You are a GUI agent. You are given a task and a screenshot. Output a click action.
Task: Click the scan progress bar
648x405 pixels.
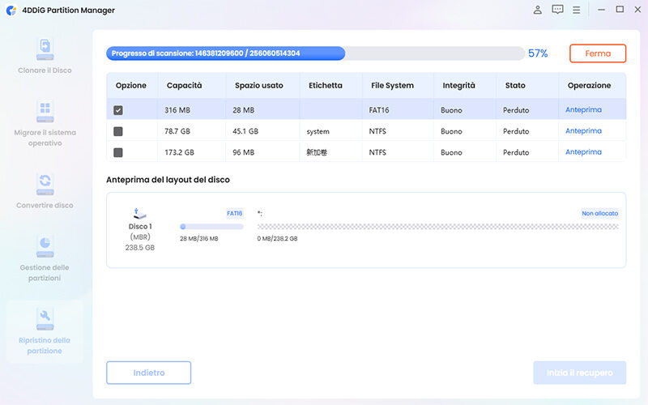click(314, 53)
